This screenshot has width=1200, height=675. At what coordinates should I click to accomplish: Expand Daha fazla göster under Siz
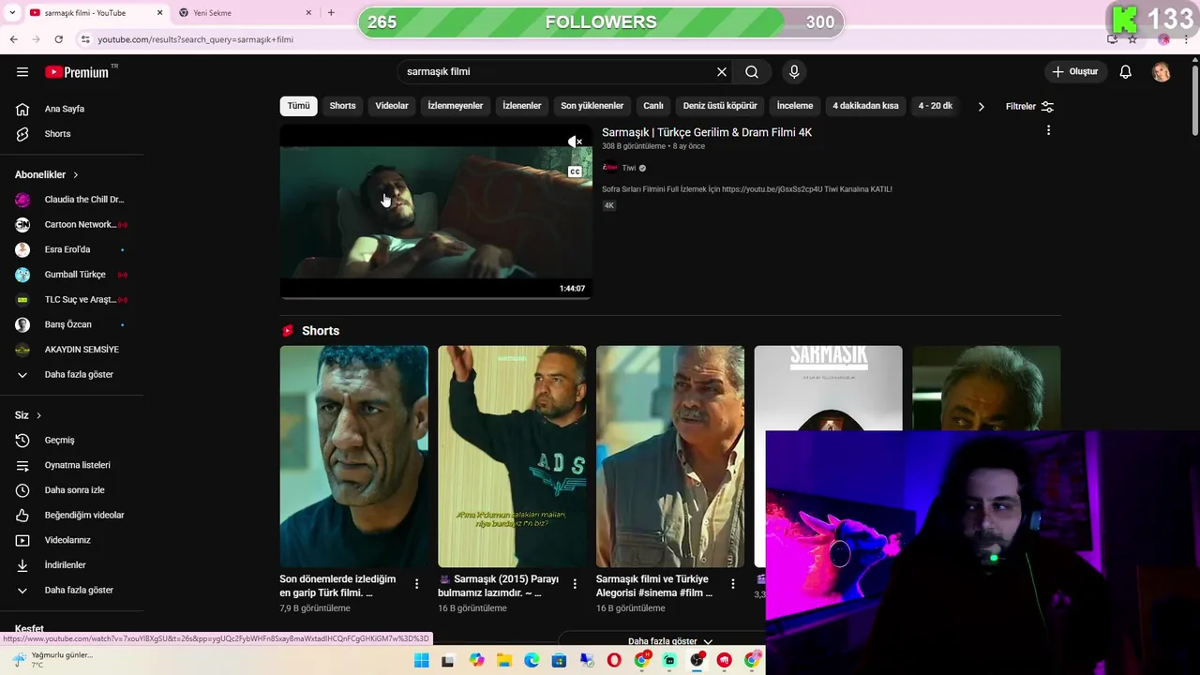72,591
